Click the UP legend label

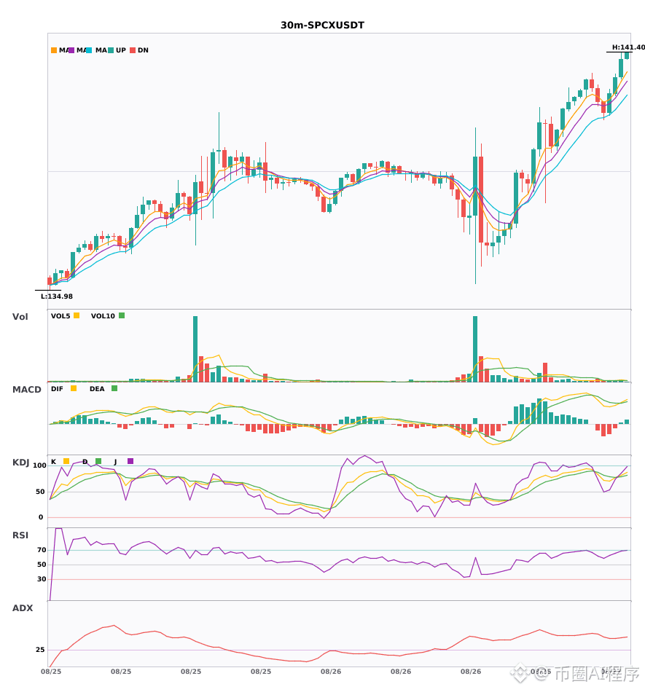pyautogui.click(x=121, y=50)
